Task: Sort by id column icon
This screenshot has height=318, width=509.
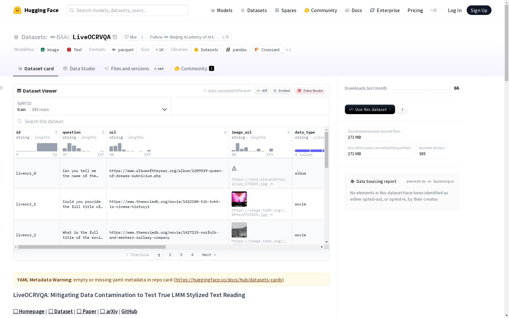Action: pos(56,132)
